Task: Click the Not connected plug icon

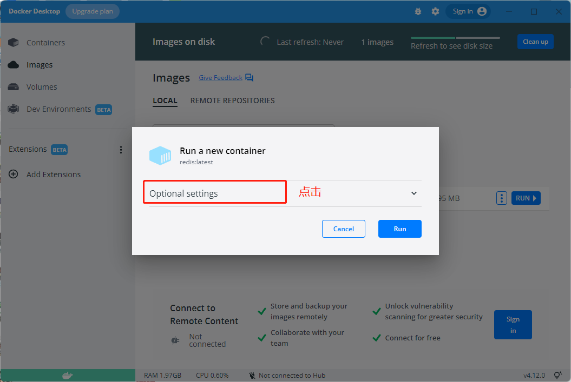Action: tap(175, 340)
